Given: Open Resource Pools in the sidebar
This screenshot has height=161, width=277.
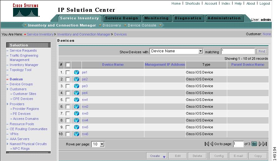Looking at the screenshot, I should [x=22, y=124].
